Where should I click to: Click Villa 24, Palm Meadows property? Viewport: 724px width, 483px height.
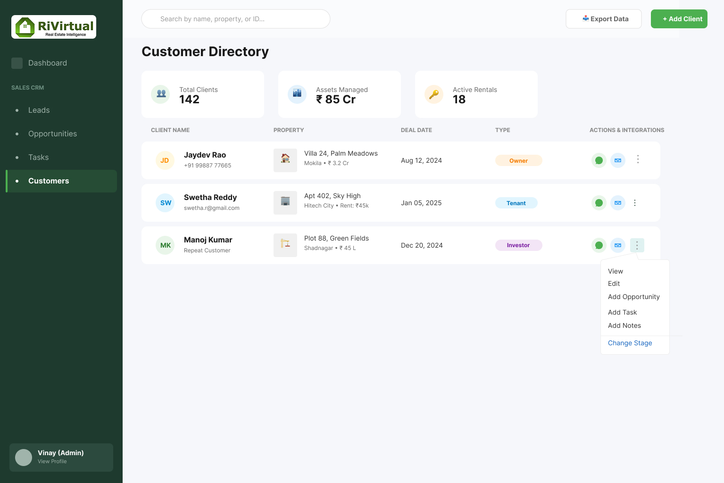(x=341, y=153)
